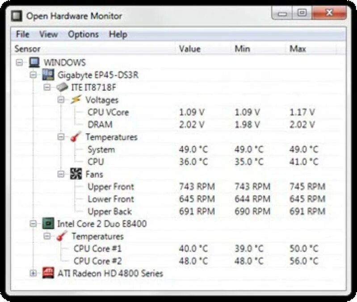
Task: Select the Intel Core 2 Duo E8400 label
Action: 102,224
